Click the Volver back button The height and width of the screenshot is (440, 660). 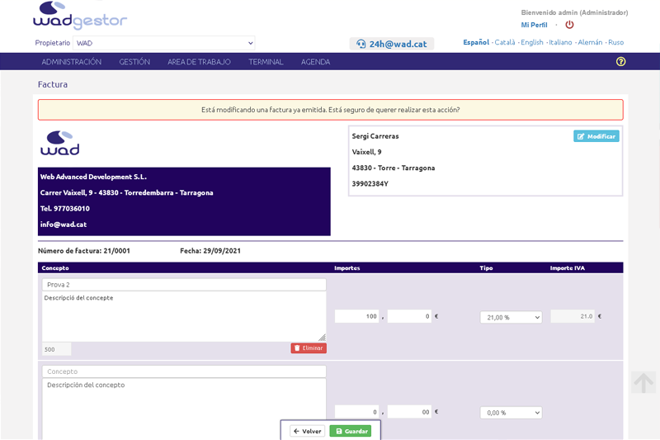(307, 431)
